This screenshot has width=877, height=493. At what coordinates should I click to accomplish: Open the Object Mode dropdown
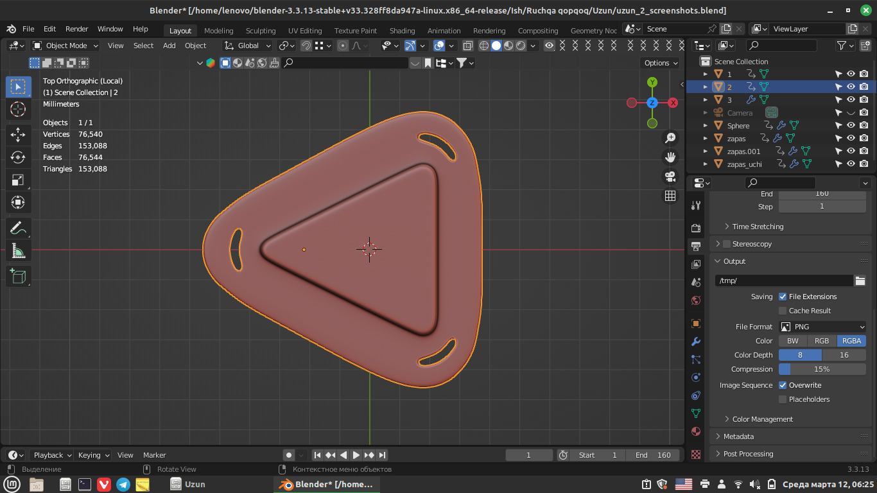click(x=65, y=46)
